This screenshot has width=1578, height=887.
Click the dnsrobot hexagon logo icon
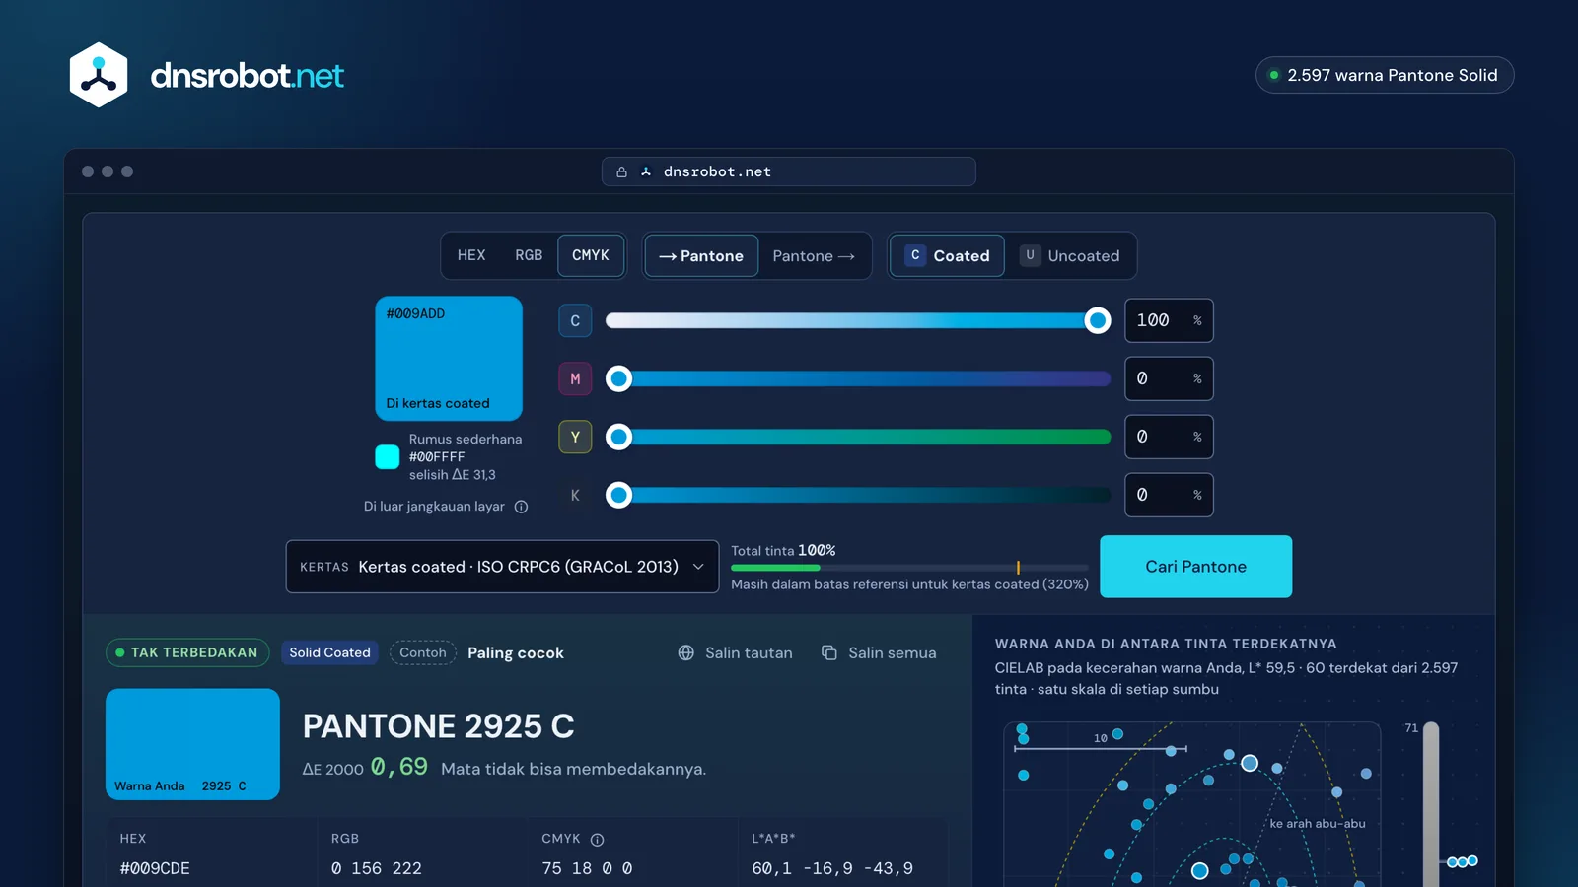(99, 75)
